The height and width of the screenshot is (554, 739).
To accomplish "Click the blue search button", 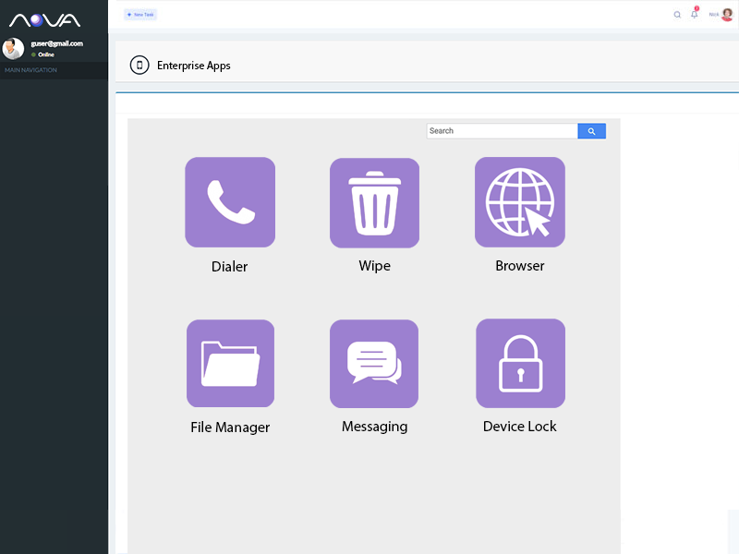I will (x=591, y=131).
